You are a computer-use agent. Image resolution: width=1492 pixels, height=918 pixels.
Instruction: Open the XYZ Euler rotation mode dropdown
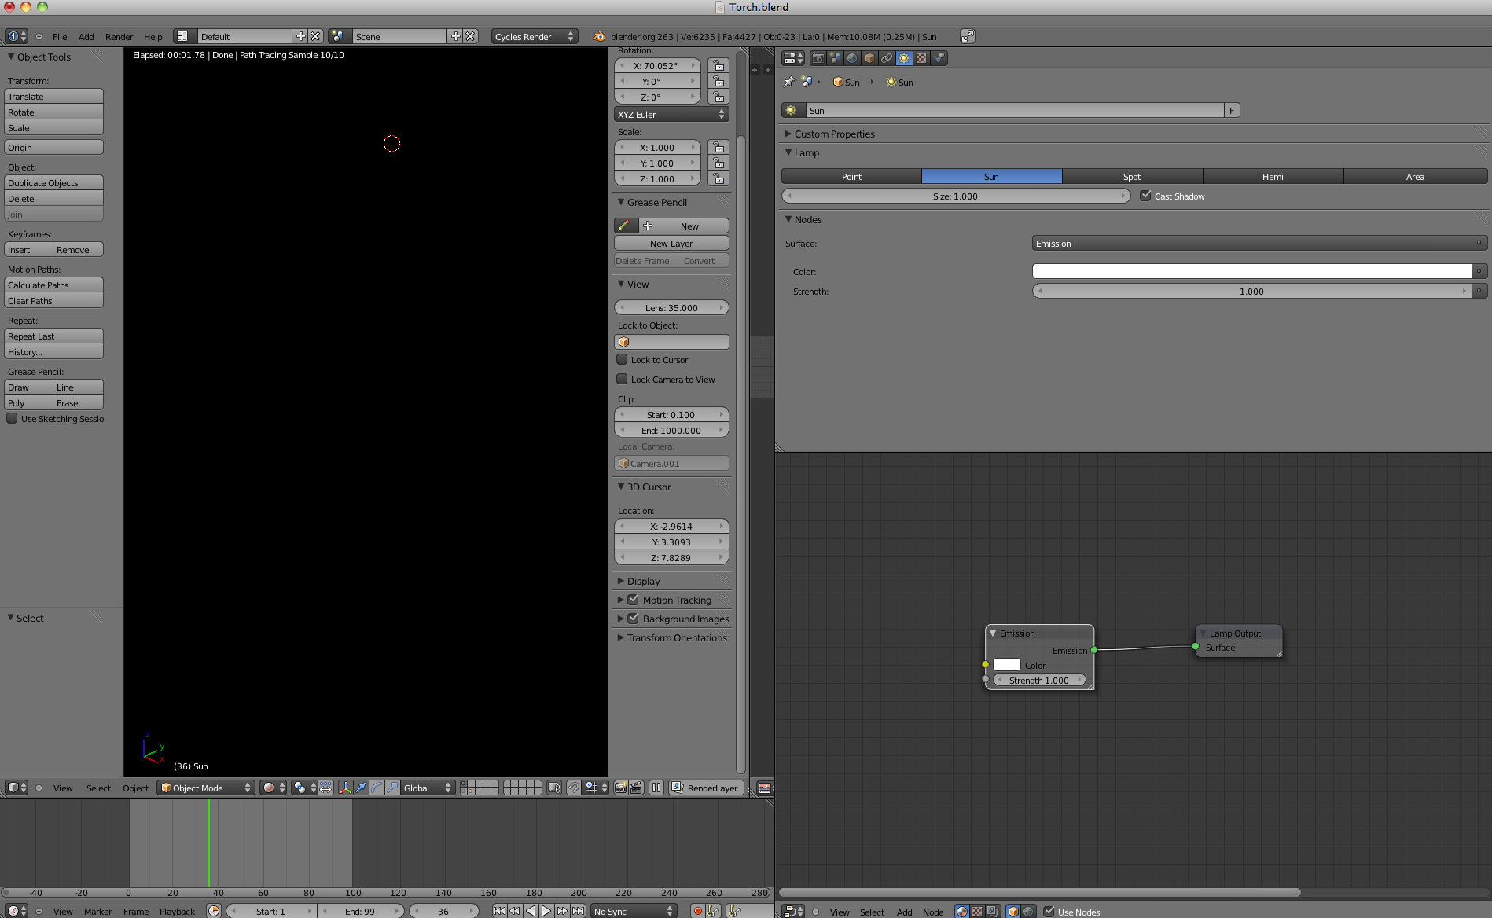click(671, 114)
